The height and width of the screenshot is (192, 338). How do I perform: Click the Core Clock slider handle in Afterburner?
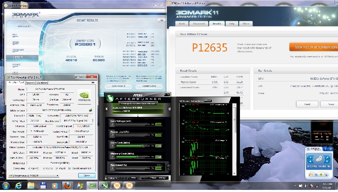[142, 146]
